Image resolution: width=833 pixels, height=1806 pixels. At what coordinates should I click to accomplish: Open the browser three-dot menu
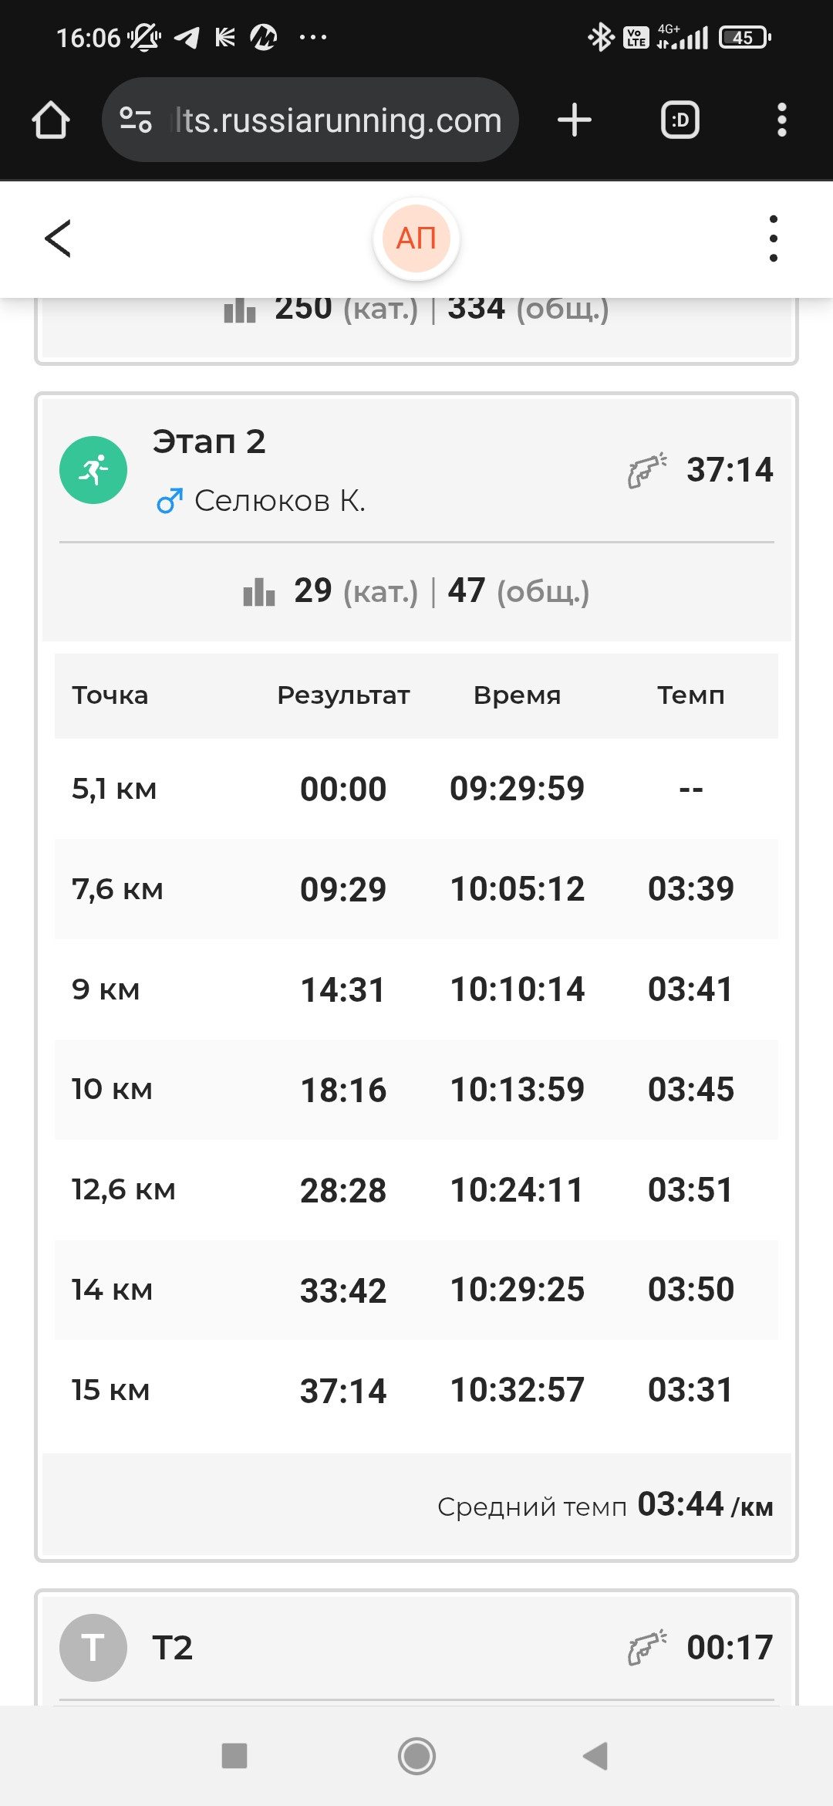[781, 120]
